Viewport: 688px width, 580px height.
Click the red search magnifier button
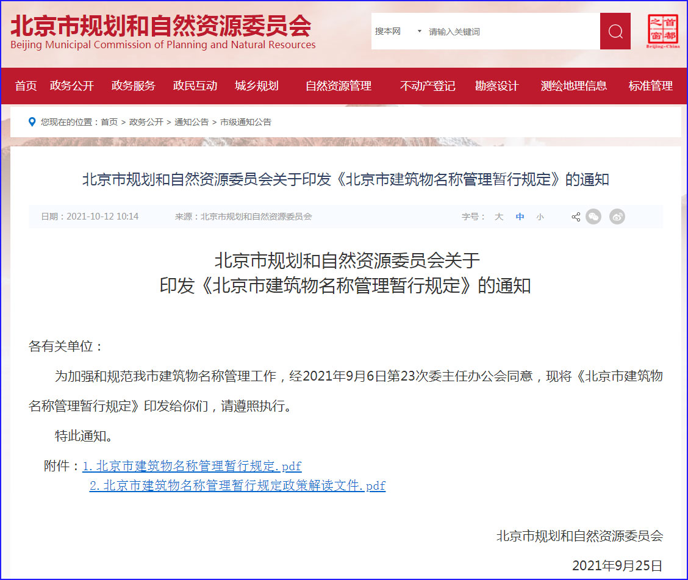(615, 31)
